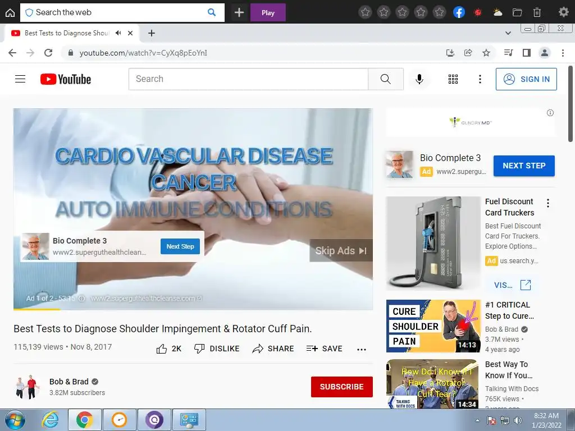Click the install/download icon in address bar
This screenshot has width=575, height=431.
click(x=450, y=53)
